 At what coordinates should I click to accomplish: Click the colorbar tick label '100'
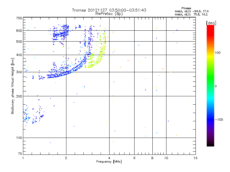(x=218, y=53)
